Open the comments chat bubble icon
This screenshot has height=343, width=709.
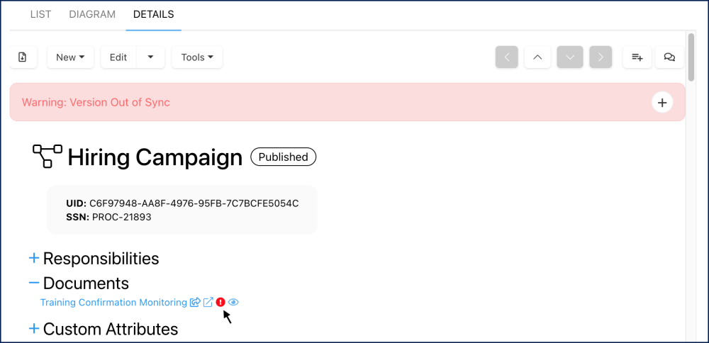[669, 57]
